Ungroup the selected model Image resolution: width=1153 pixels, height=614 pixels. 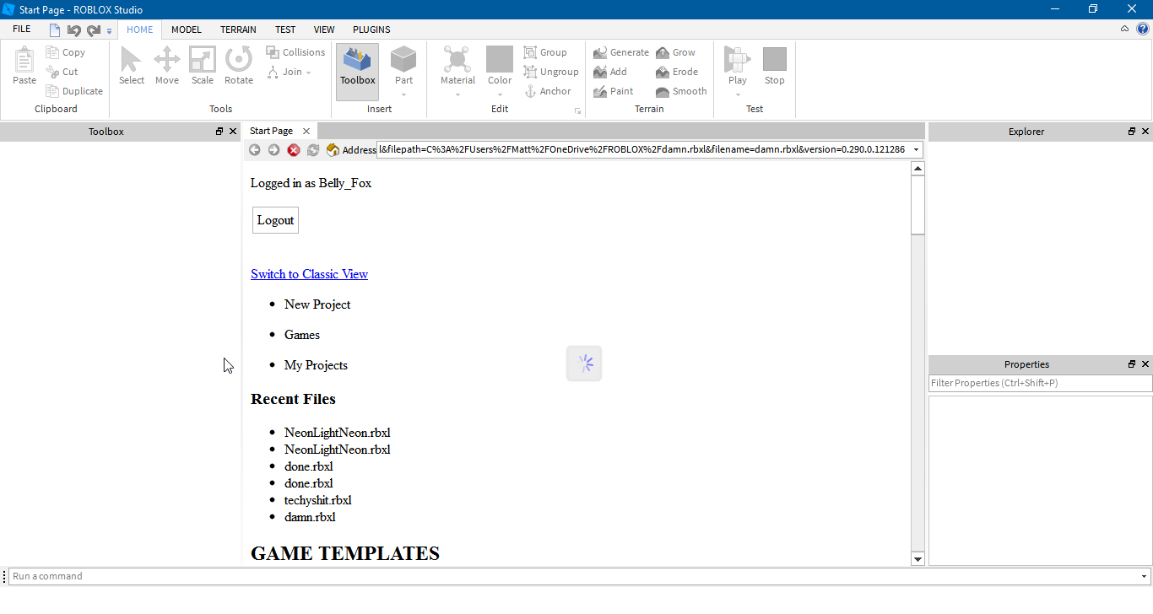coord(551,72)
